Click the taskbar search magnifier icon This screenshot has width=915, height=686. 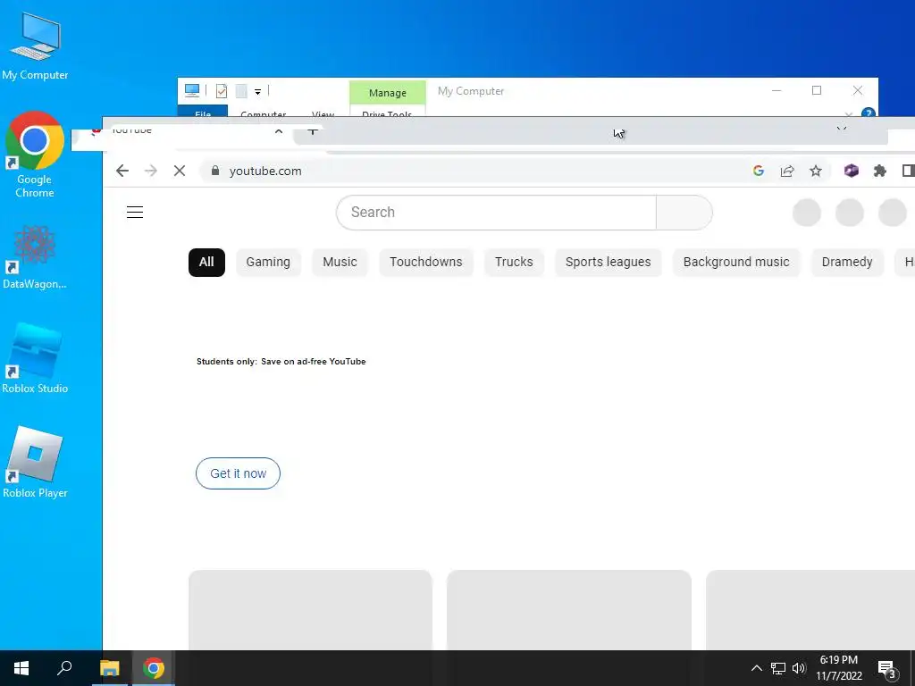click(x=64, y=668)
